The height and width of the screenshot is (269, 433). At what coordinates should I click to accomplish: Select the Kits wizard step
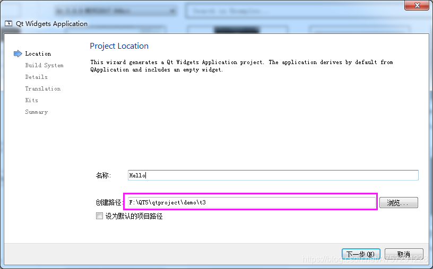[31, 100]
